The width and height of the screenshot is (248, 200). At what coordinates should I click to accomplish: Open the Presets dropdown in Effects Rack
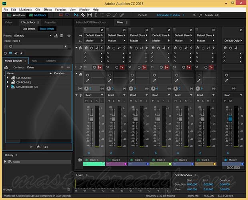click(51, 35)
